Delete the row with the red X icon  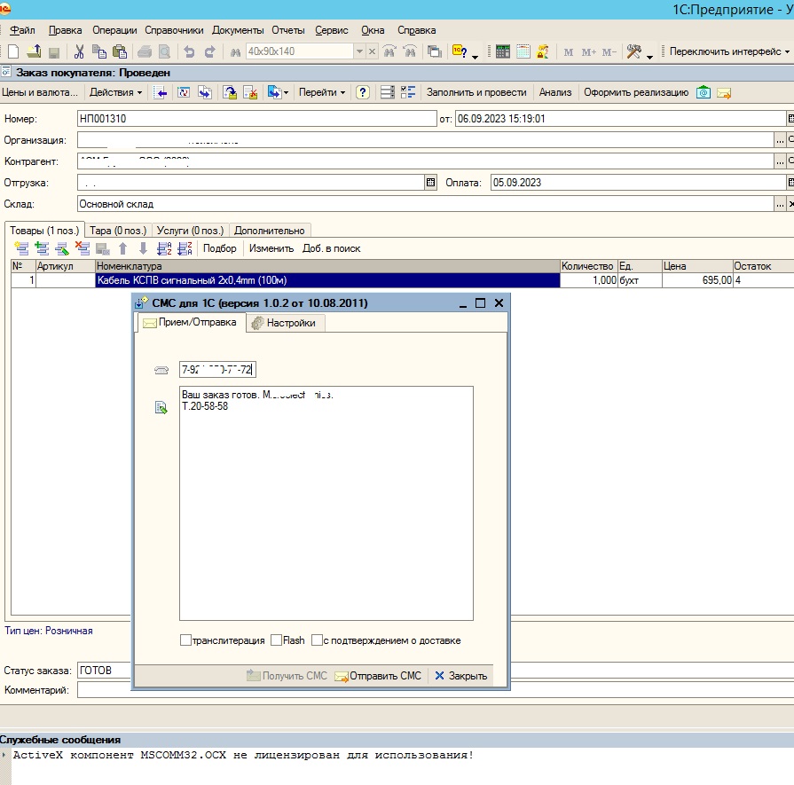(82, 248)
